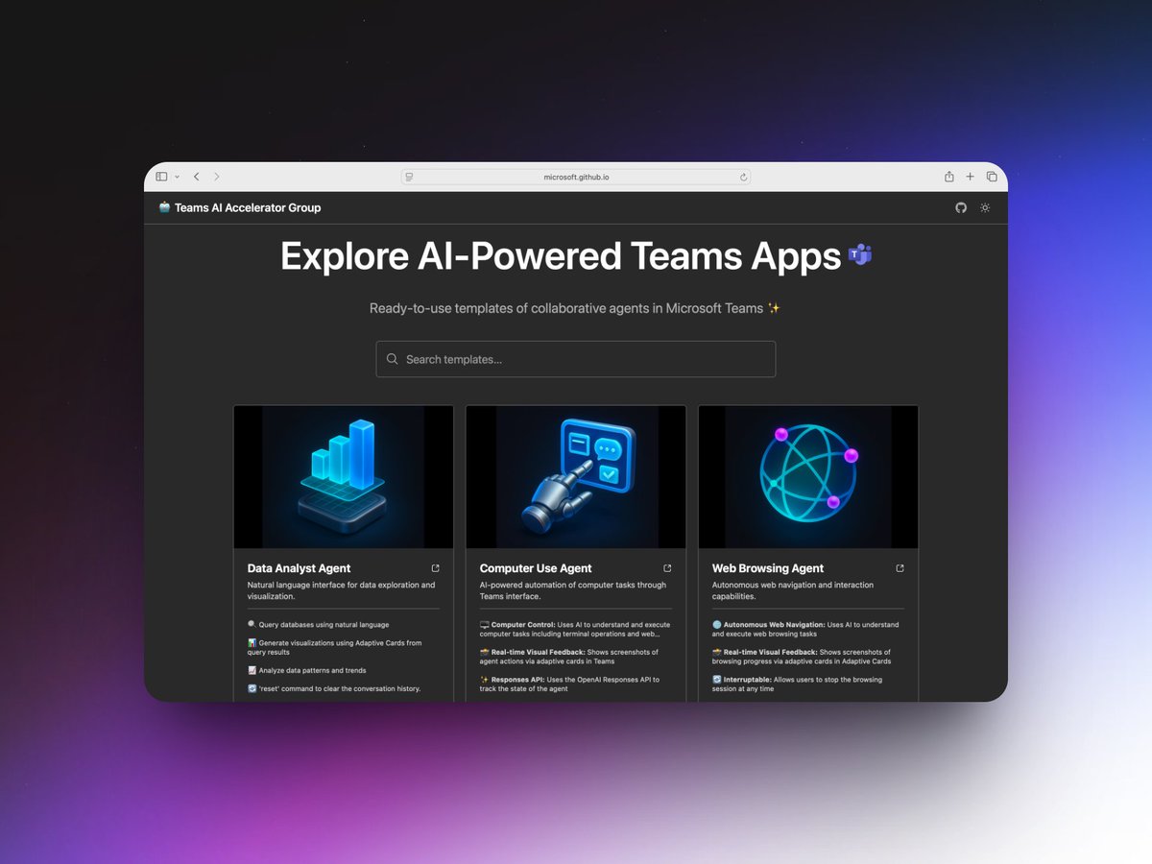
Task: Go forward with the browser forward arrow
Action: click(217, 177)
